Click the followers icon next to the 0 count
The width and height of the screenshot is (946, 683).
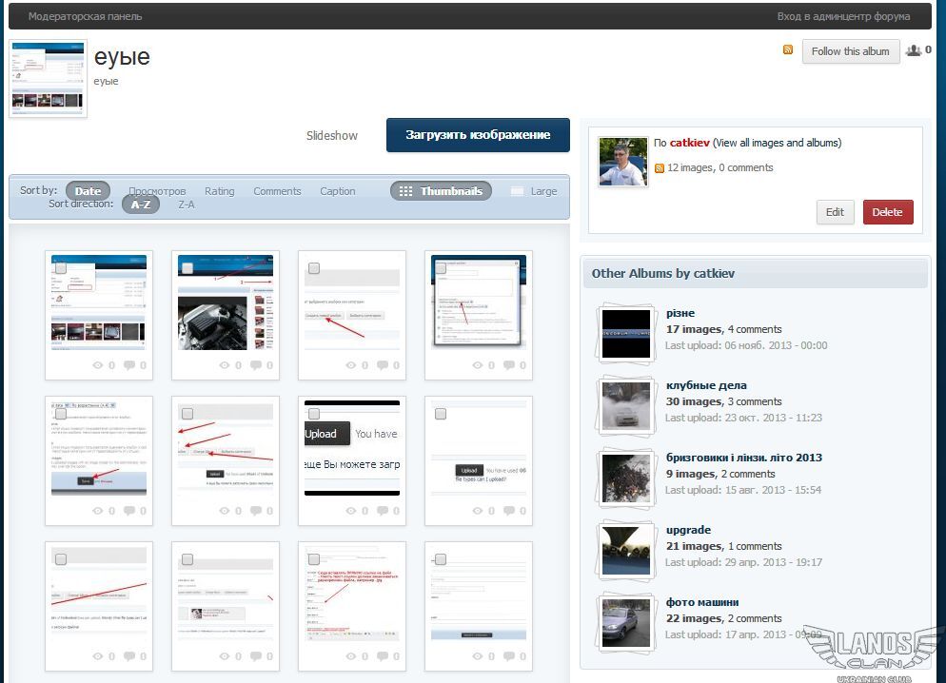(x=914, y=50)
